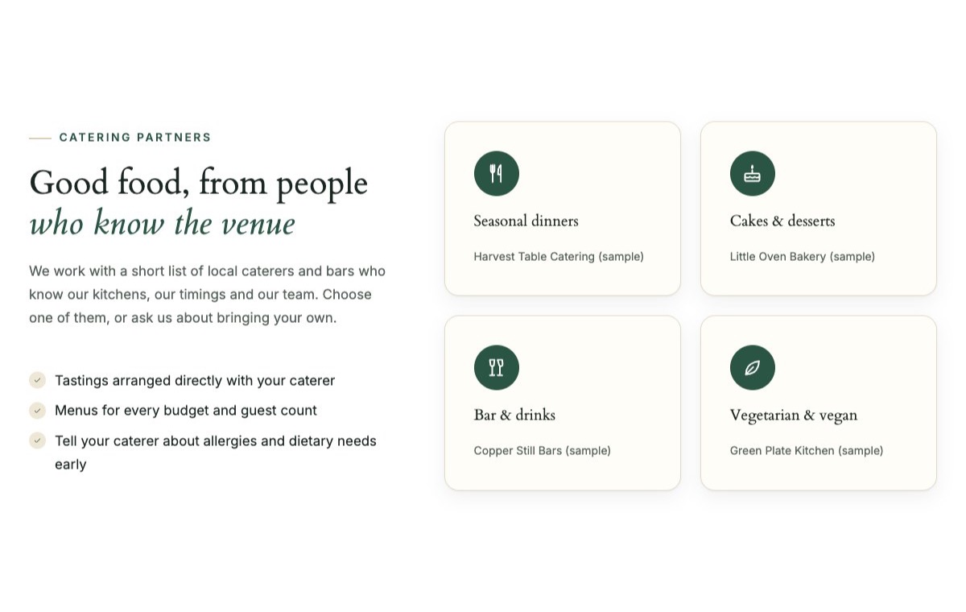
Task: Click Harvest Table Catering (sample) text
Action: pyautogui.click(x=559, y=257)
